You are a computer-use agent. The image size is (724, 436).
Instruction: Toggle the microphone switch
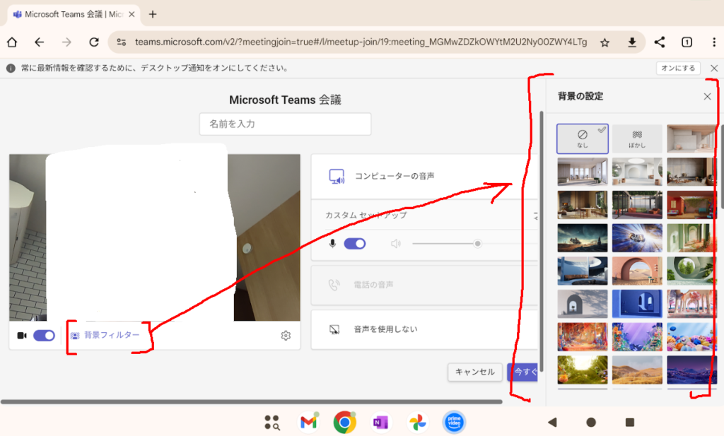(x=355, y=244)
